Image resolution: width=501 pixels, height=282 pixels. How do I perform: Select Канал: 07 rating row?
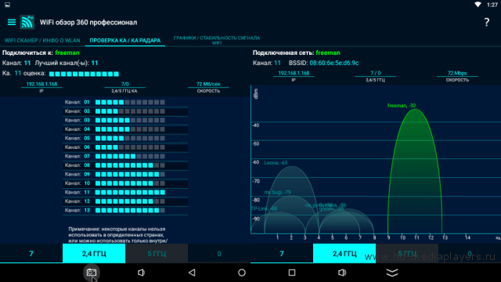tap(125, 157)
